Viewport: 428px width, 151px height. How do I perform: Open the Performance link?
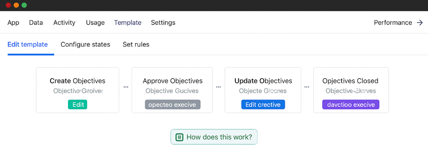click(x=398, y=23)
